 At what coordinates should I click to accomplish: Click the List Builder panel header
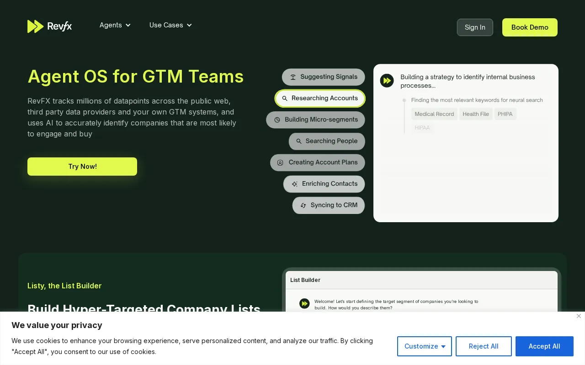(x=421, y=280)
